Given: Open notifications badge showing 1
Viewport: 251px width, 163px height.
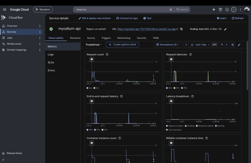Looking at the screenshot, I should (x=234, y=10).
